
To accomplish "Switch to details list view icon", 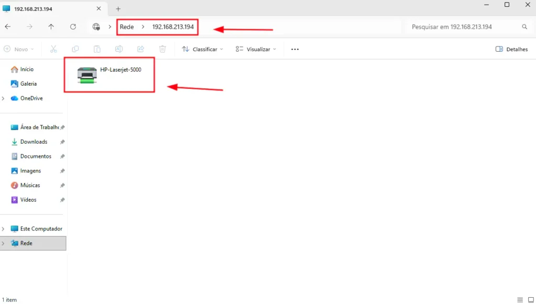I will click(520, 300).
